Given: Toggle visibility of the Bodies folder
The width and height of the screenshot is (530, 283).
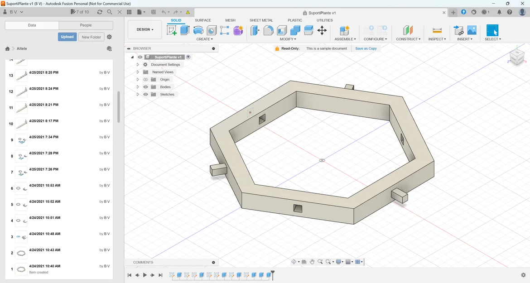Looking at the screenshot, I should point(146,87).
